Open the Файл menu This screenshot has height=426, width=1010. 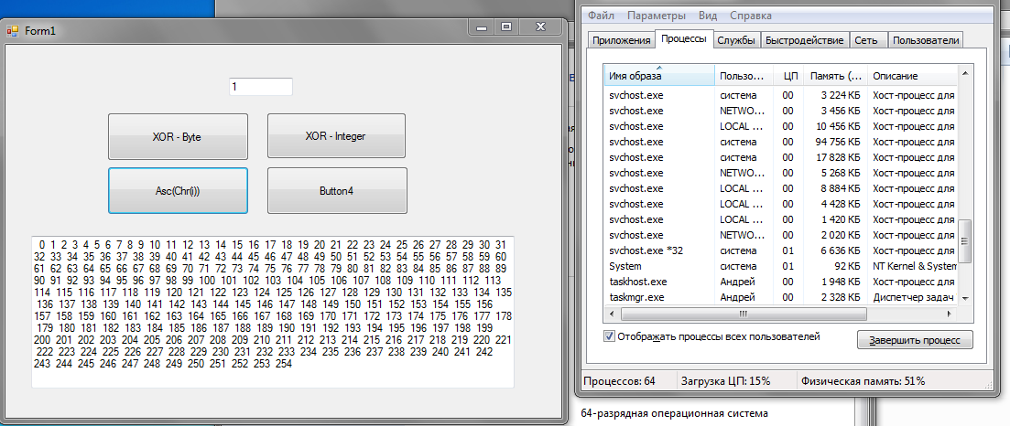coord(601,16)
